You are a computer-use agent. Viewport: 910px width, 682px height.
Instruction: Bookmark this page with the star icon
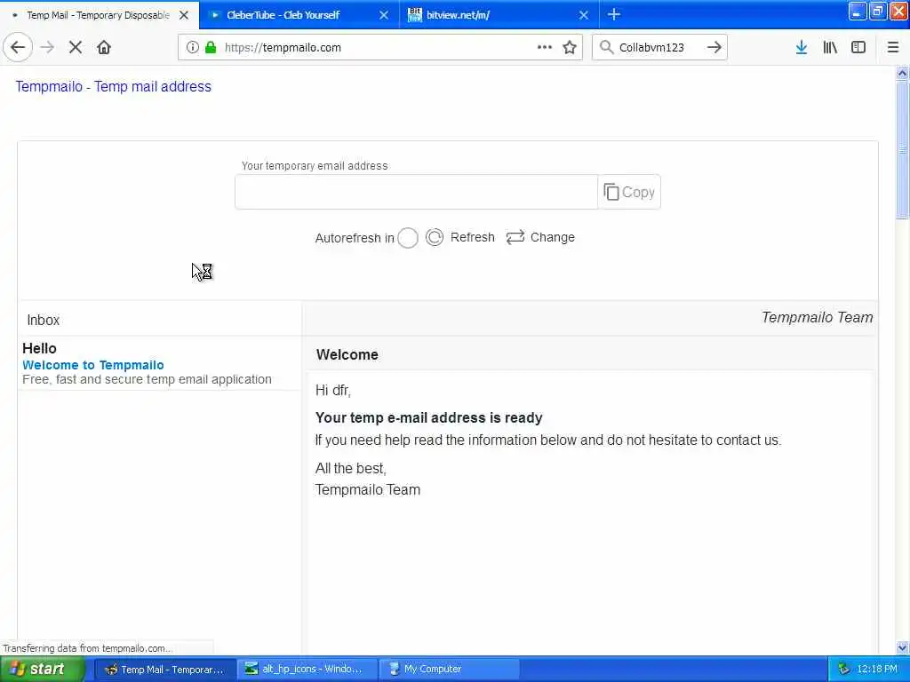tap(570, 48)
